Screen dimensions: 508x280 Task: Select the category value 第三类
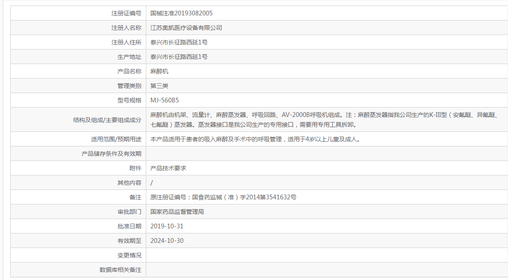click(x=160, y=86)
